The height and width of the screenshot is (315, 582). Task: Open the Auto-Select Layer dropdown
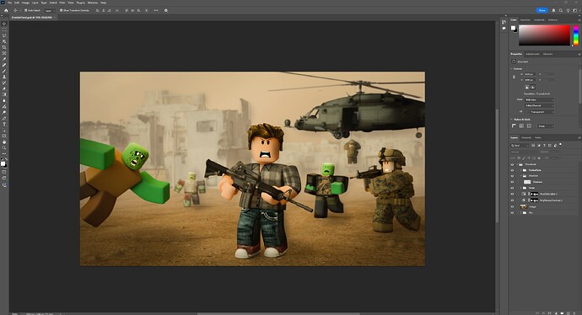point(50,10)
